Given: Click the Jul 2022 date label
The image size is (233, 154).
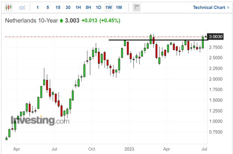Looking at the screenshot, I should point(54,149).
